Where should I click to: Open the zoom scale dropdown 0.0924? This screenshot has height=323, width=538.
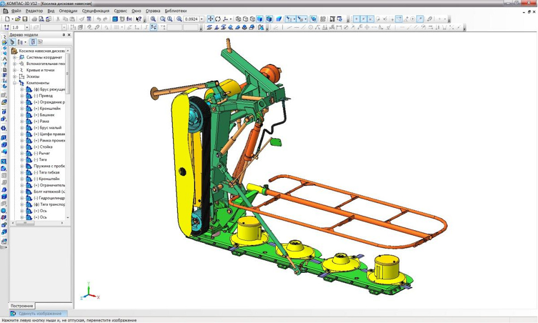tap(202, 19)
